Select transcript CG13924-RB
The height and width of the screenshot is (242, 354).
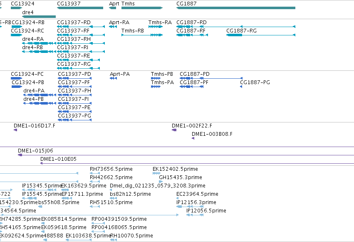17,27
